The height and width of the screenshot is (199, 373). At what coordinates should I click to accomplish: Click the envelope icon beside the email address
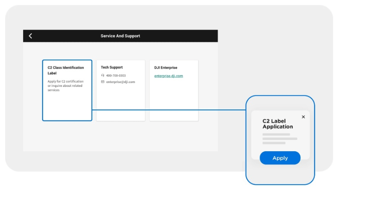103,82
